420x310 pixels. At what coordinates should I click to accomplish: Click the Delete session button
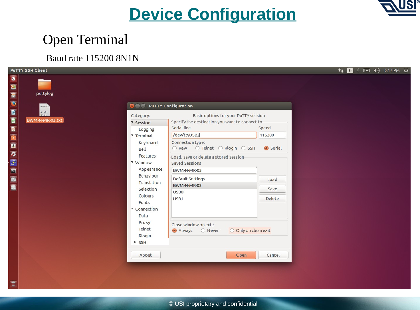(272, 198)
